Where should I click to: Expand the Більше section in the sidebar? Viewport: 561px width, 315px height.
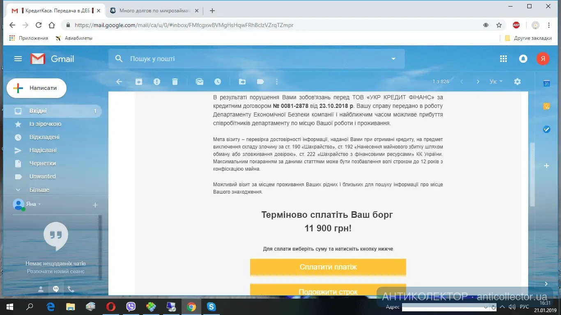coord(39,190)
